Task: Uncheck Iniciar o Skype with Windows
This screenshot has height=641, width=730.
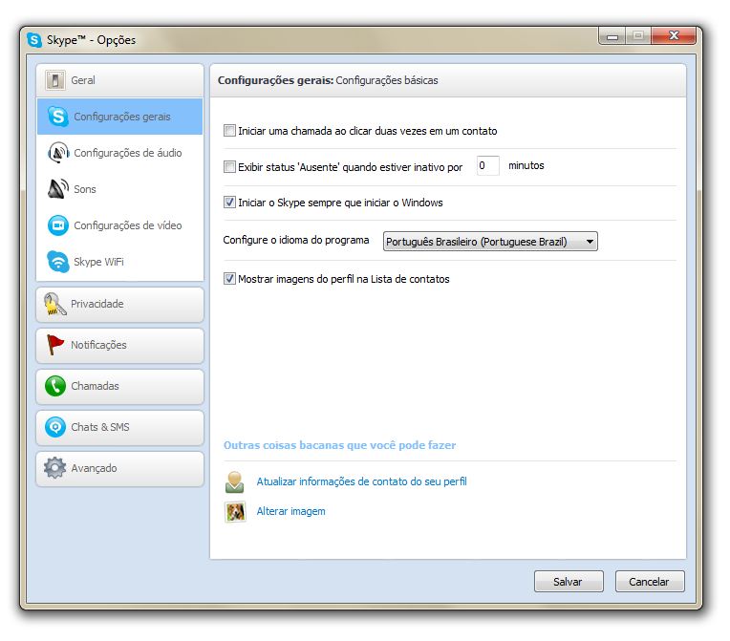Action: coord(229,202)
